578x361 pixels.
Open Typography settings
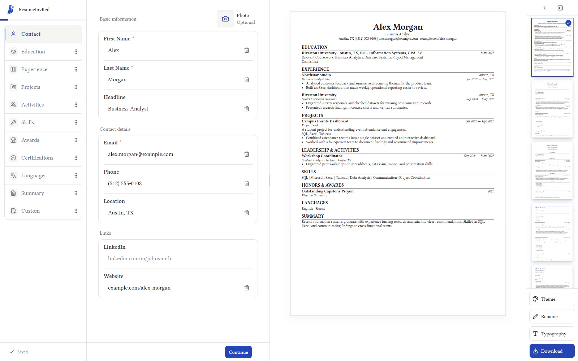coord(552,334)
